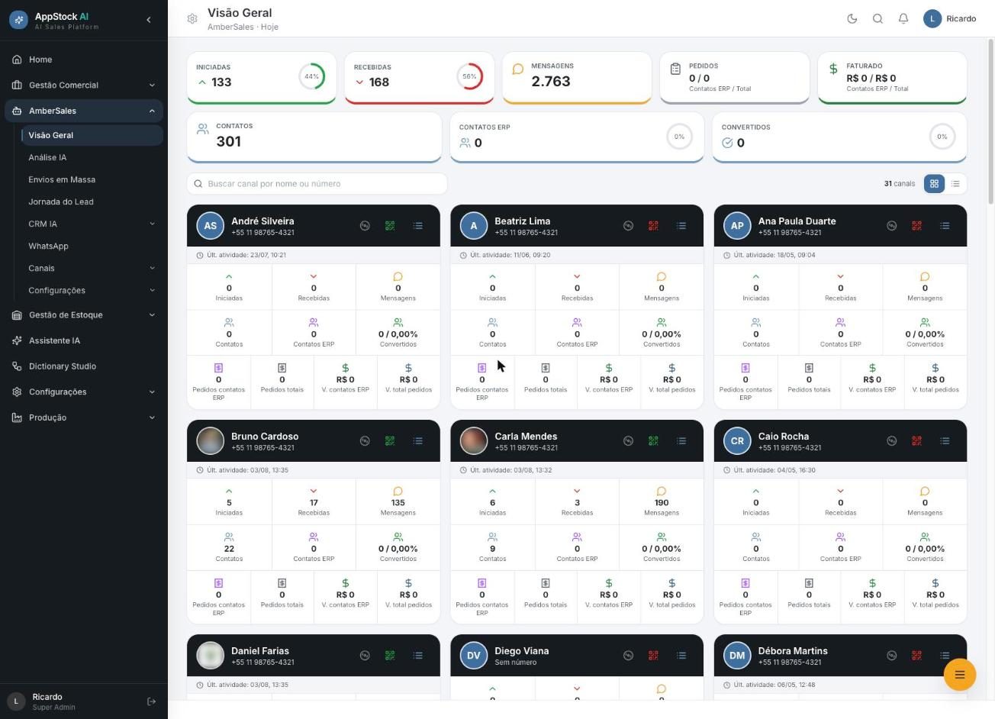Open the Ricardo profile menu in the header
Image resolution: width=995 pixels, height=719 pixels.
950,19
